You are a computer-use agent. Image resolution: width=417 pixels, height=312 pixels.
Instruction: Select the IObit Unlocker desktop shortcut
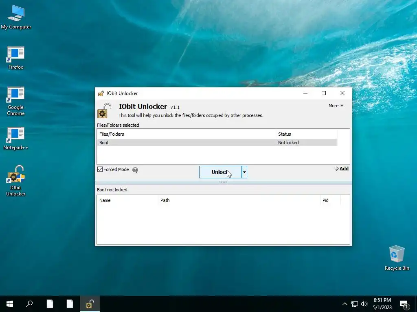pyautogui.click(x=16, y=180)
